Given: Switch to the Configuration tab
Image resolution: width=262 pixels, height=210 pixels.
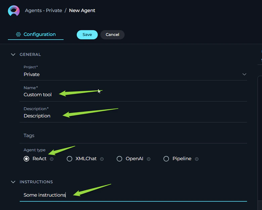Looking at the screenshot, I should (36, 35).
